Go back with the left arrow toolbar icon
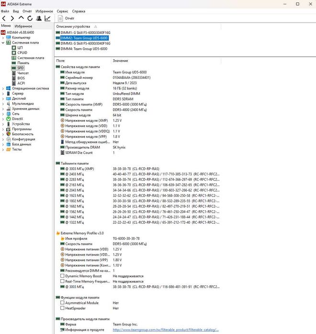This screenshot has height=334, width=316. point(4,19)
